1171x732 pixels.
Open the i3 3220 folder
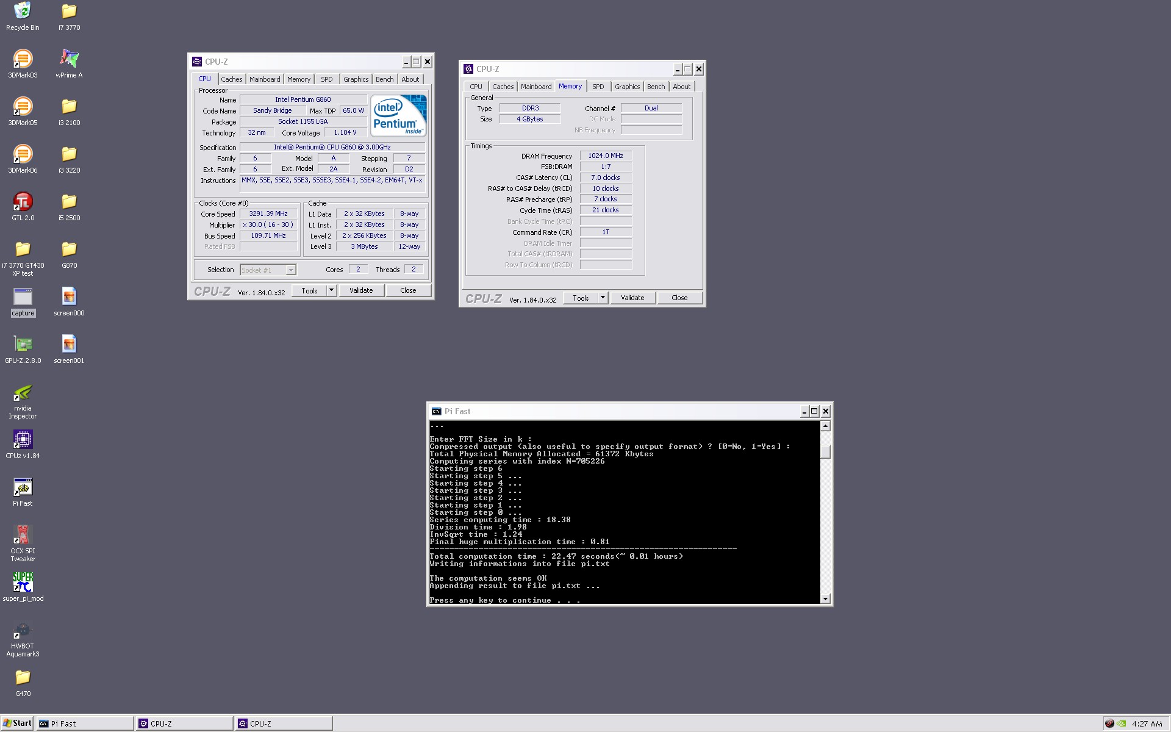pos(69,159)
